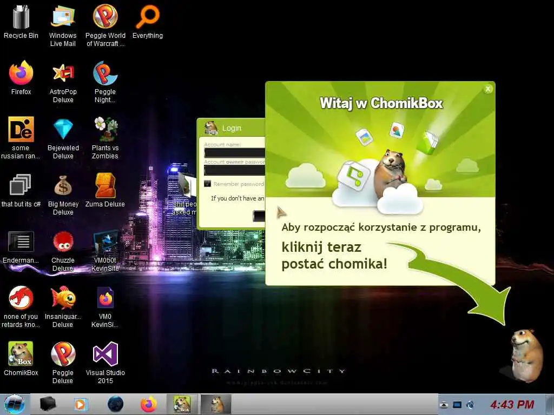This screenshot has height=415, width=554.
Task: Open Zuma Deluxe desktop icon
Action: pos(105,185)
